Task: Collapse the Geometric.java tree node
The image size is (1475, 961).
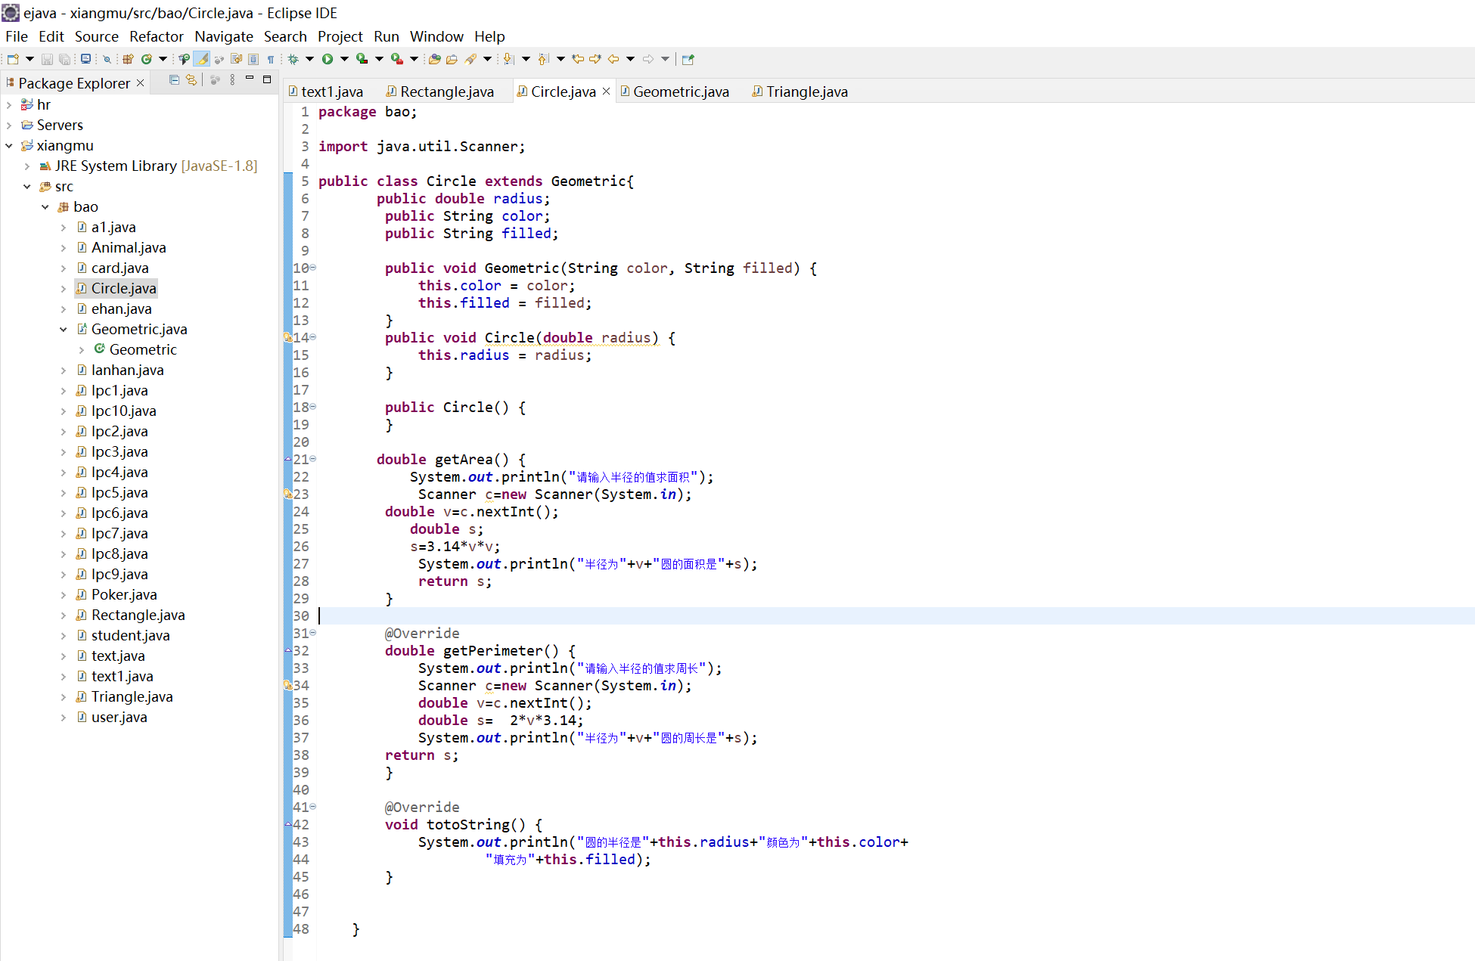Action: pos(64,330)
